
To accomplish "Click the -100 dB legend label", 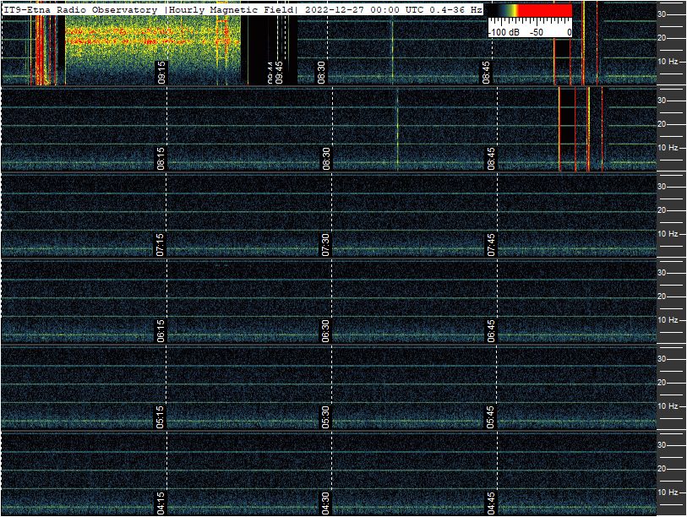I will pos(504,31).
